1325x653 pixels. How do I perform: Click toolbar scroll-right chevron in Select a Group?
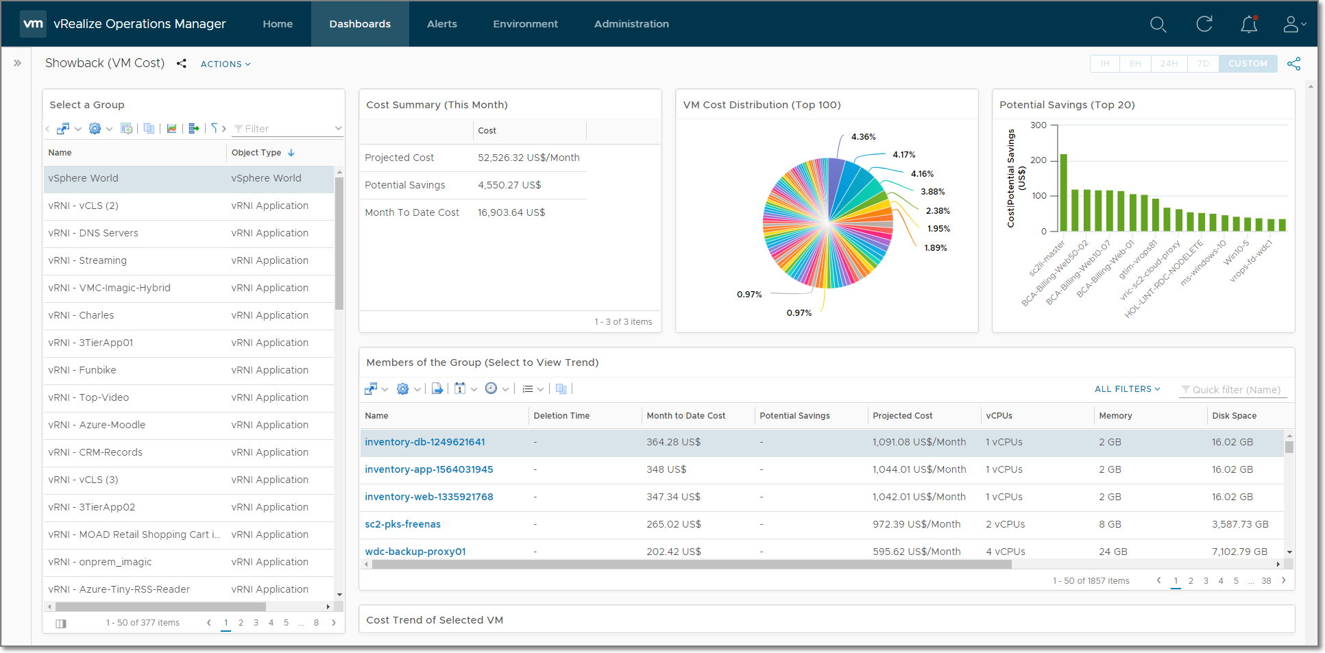coord(224,129)
